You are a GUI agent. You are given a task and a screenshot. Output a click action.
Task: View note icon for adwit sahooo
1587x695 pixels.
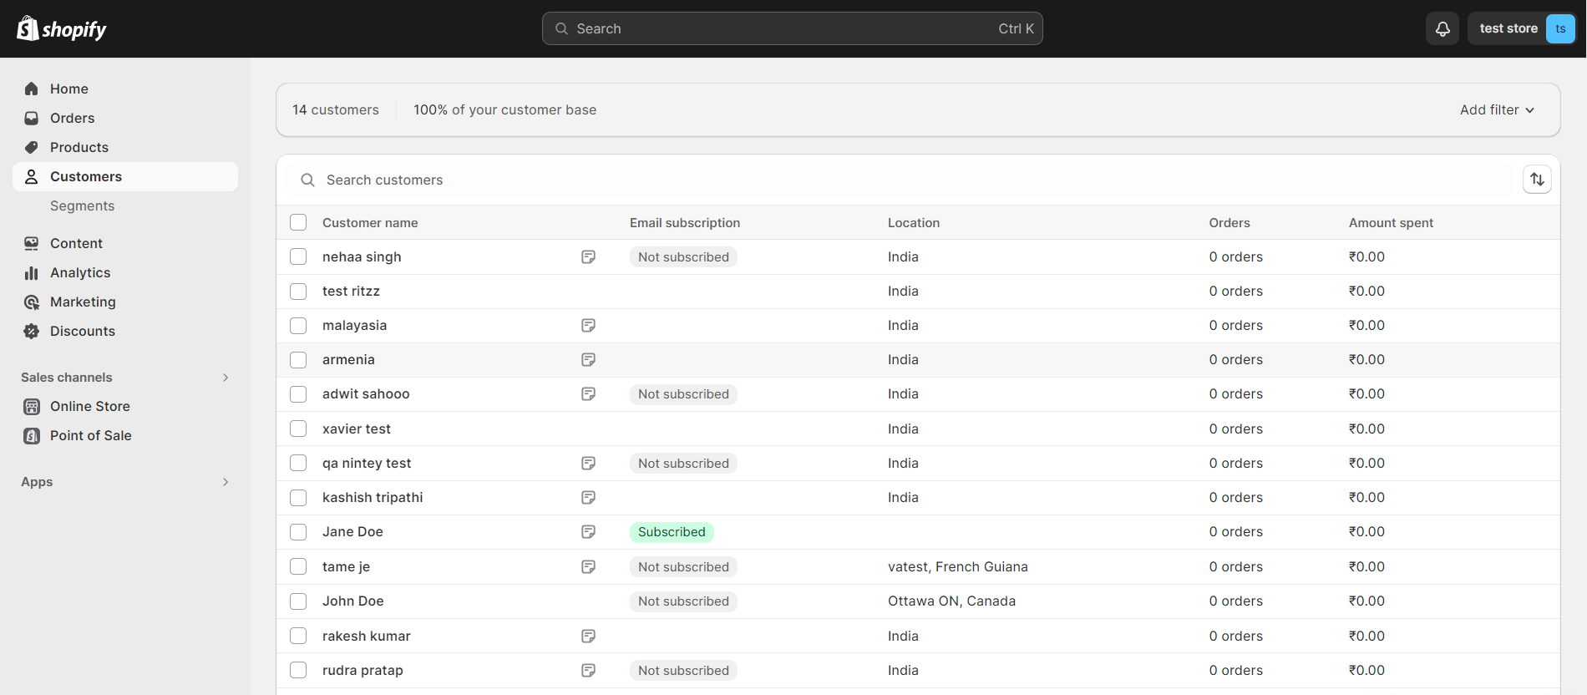[588, 393]
